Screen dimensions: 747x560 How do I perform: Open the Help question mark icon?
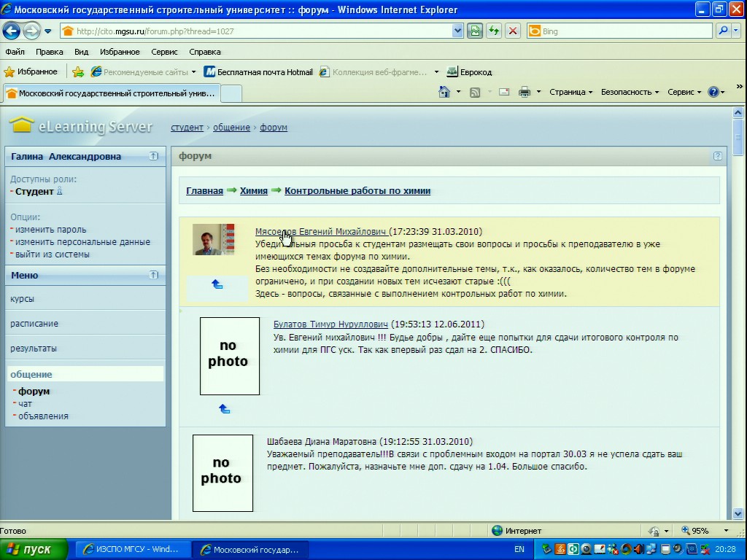[x=713, y=92]
